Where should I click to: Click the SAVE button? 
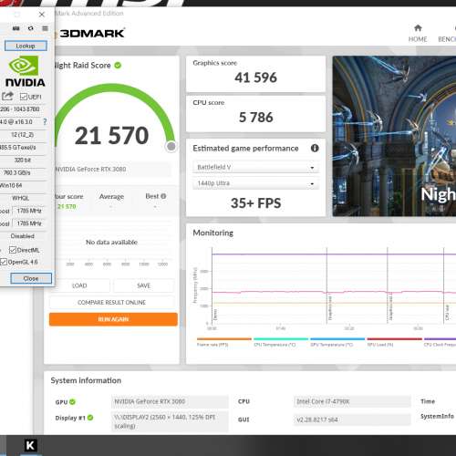[x=144, y=285]
